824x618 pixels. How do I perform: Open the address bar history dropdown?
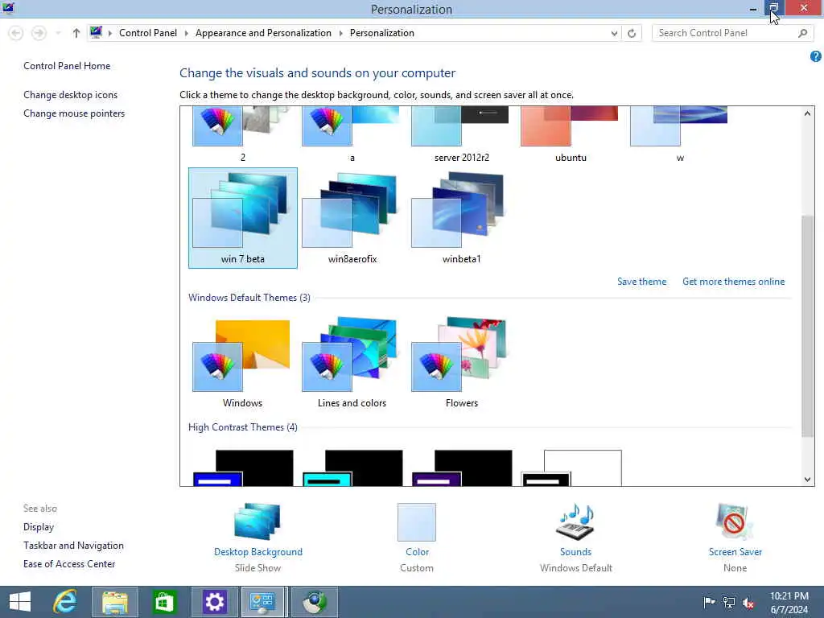(x=614, y=33)
